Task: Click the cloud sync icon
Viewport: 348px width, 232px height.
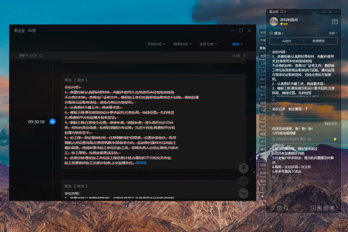Action: 324,12
